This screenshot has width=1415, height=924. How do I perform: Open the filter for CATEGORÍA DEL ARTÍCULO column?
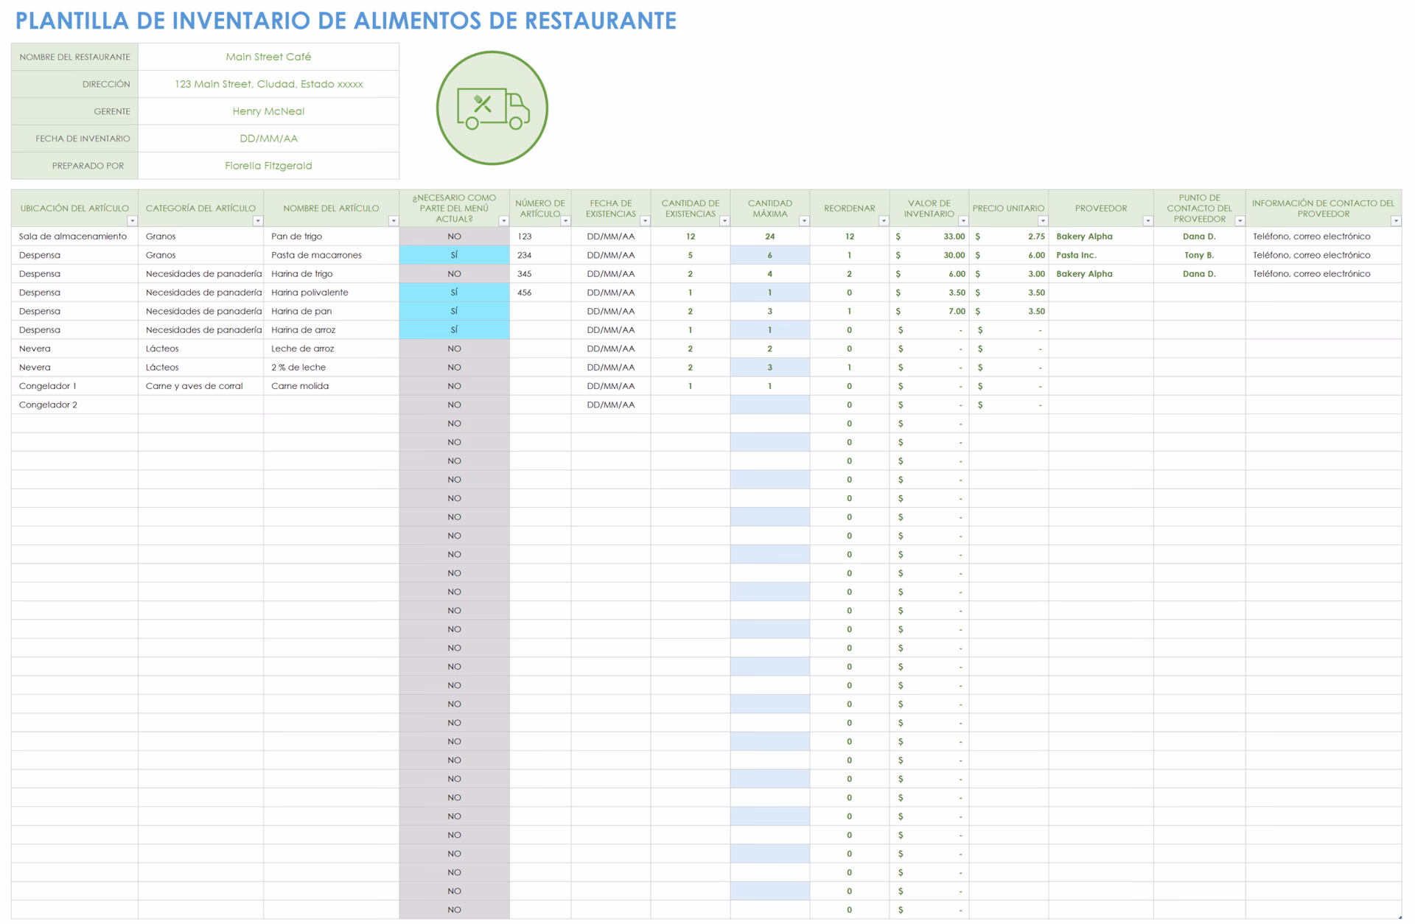(257, 220)
